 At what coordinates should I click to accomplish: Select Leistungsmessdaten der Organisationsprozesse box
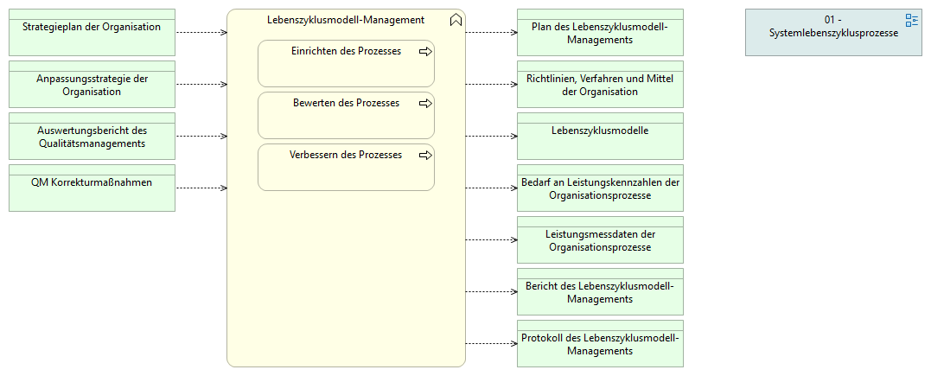click(x=600, y=240)
